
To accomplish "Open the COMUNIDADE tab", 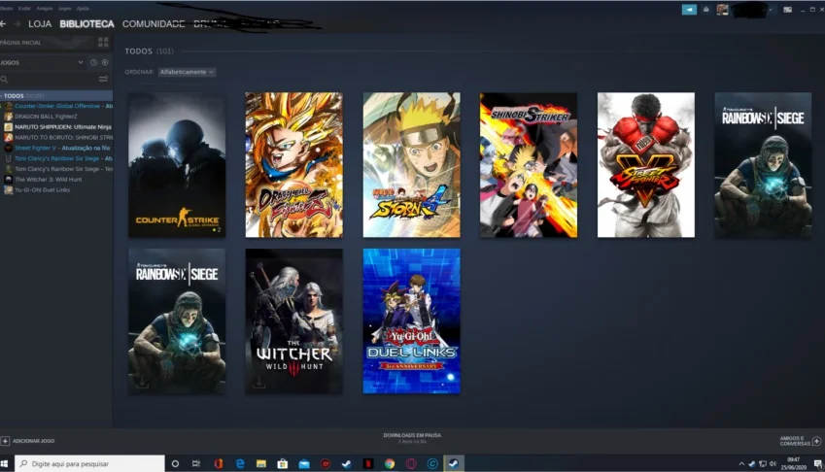I will point(154,24).
